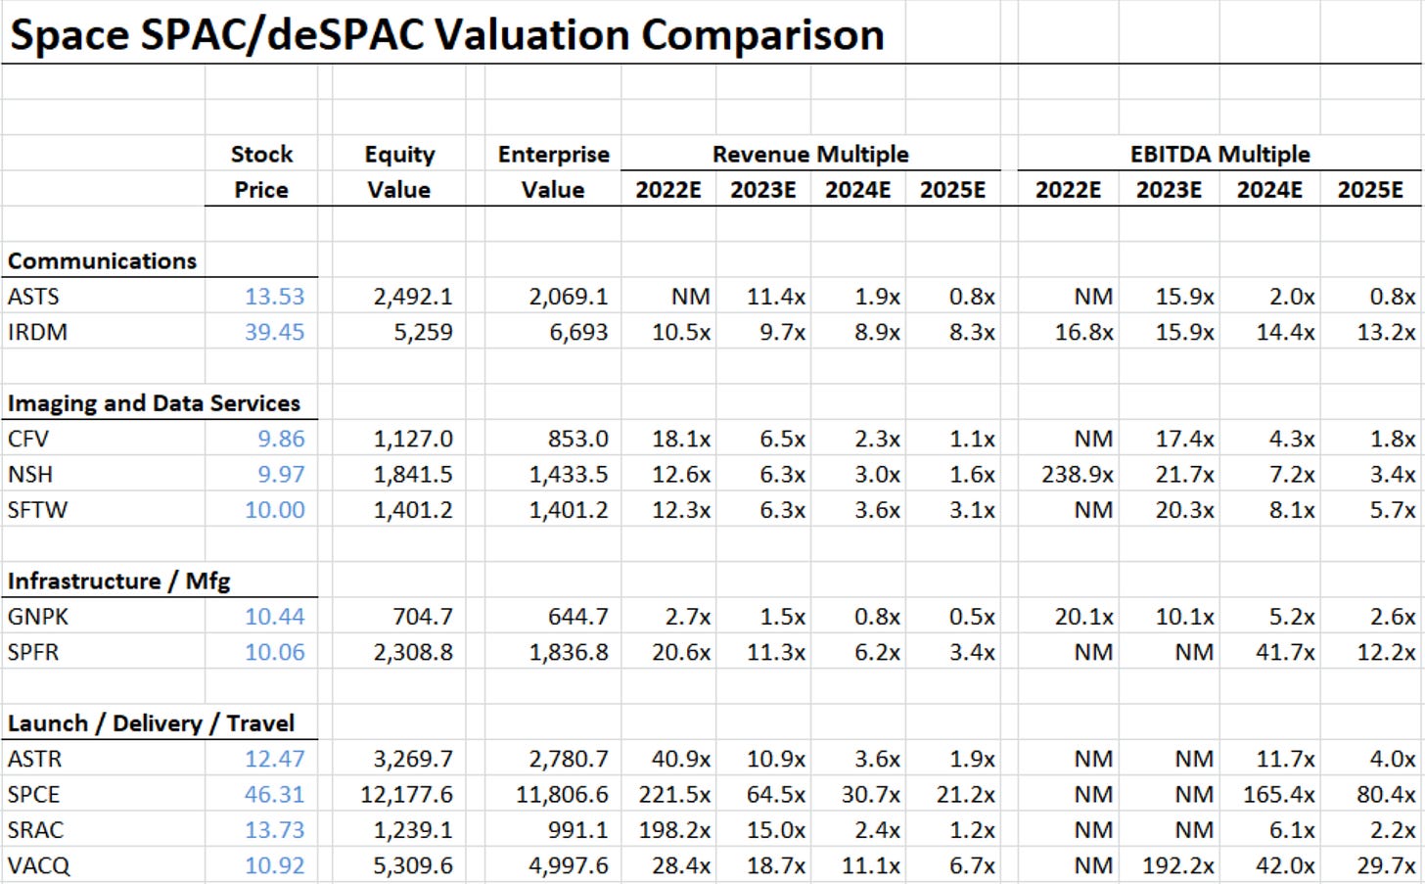Click IRDM equity value 5,259
Viewport: 1425px width, 884px height.
[423, 332]
